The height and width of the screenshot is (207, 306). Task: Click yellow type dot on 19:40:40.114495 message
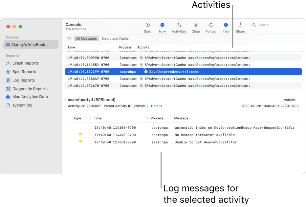(80, 134)
